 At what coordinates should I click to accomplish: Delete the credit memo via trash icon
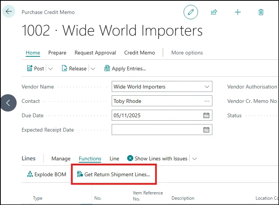click(x=261, y=12)
